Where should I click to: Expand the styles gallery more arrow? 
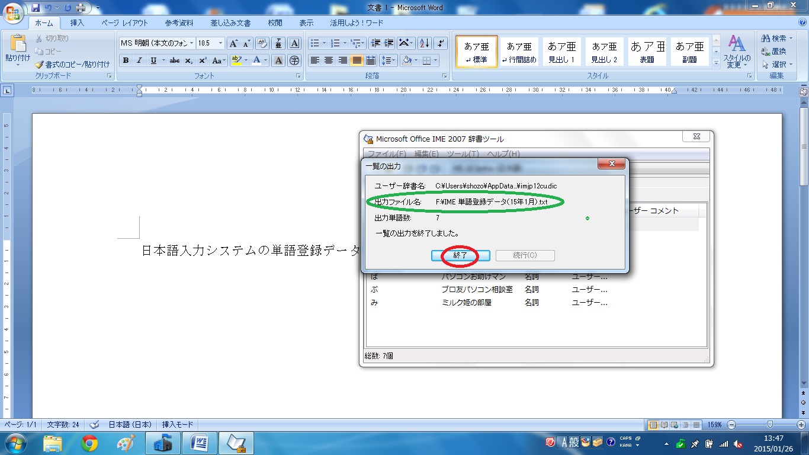pyautogui.click(x=716, y=62)
